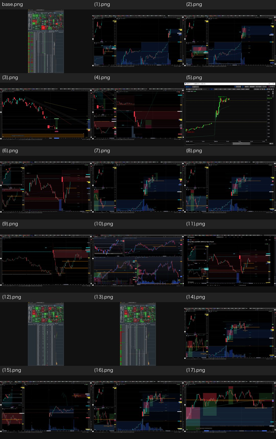Select the (7).png chart thumbnail
Image resolution: width=276 pixels, height=439 pixels.
point(138,188)
